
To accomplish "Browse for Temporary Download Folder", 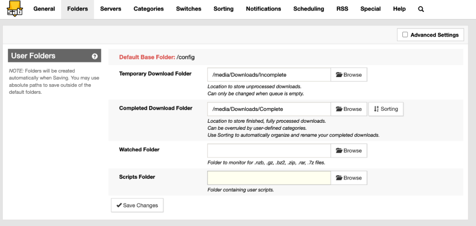I will (x=349, y=75).
